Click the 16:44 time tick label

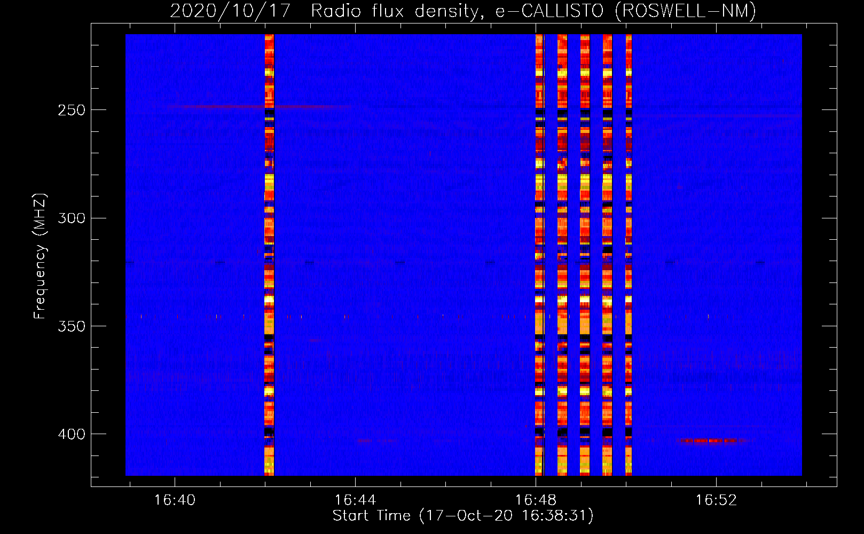(355, 500)
